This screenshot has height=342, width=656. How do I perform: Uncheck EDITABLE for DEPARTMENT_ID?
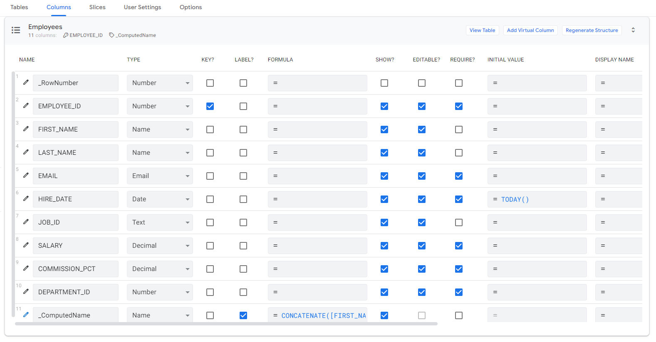tap(422, 292)
